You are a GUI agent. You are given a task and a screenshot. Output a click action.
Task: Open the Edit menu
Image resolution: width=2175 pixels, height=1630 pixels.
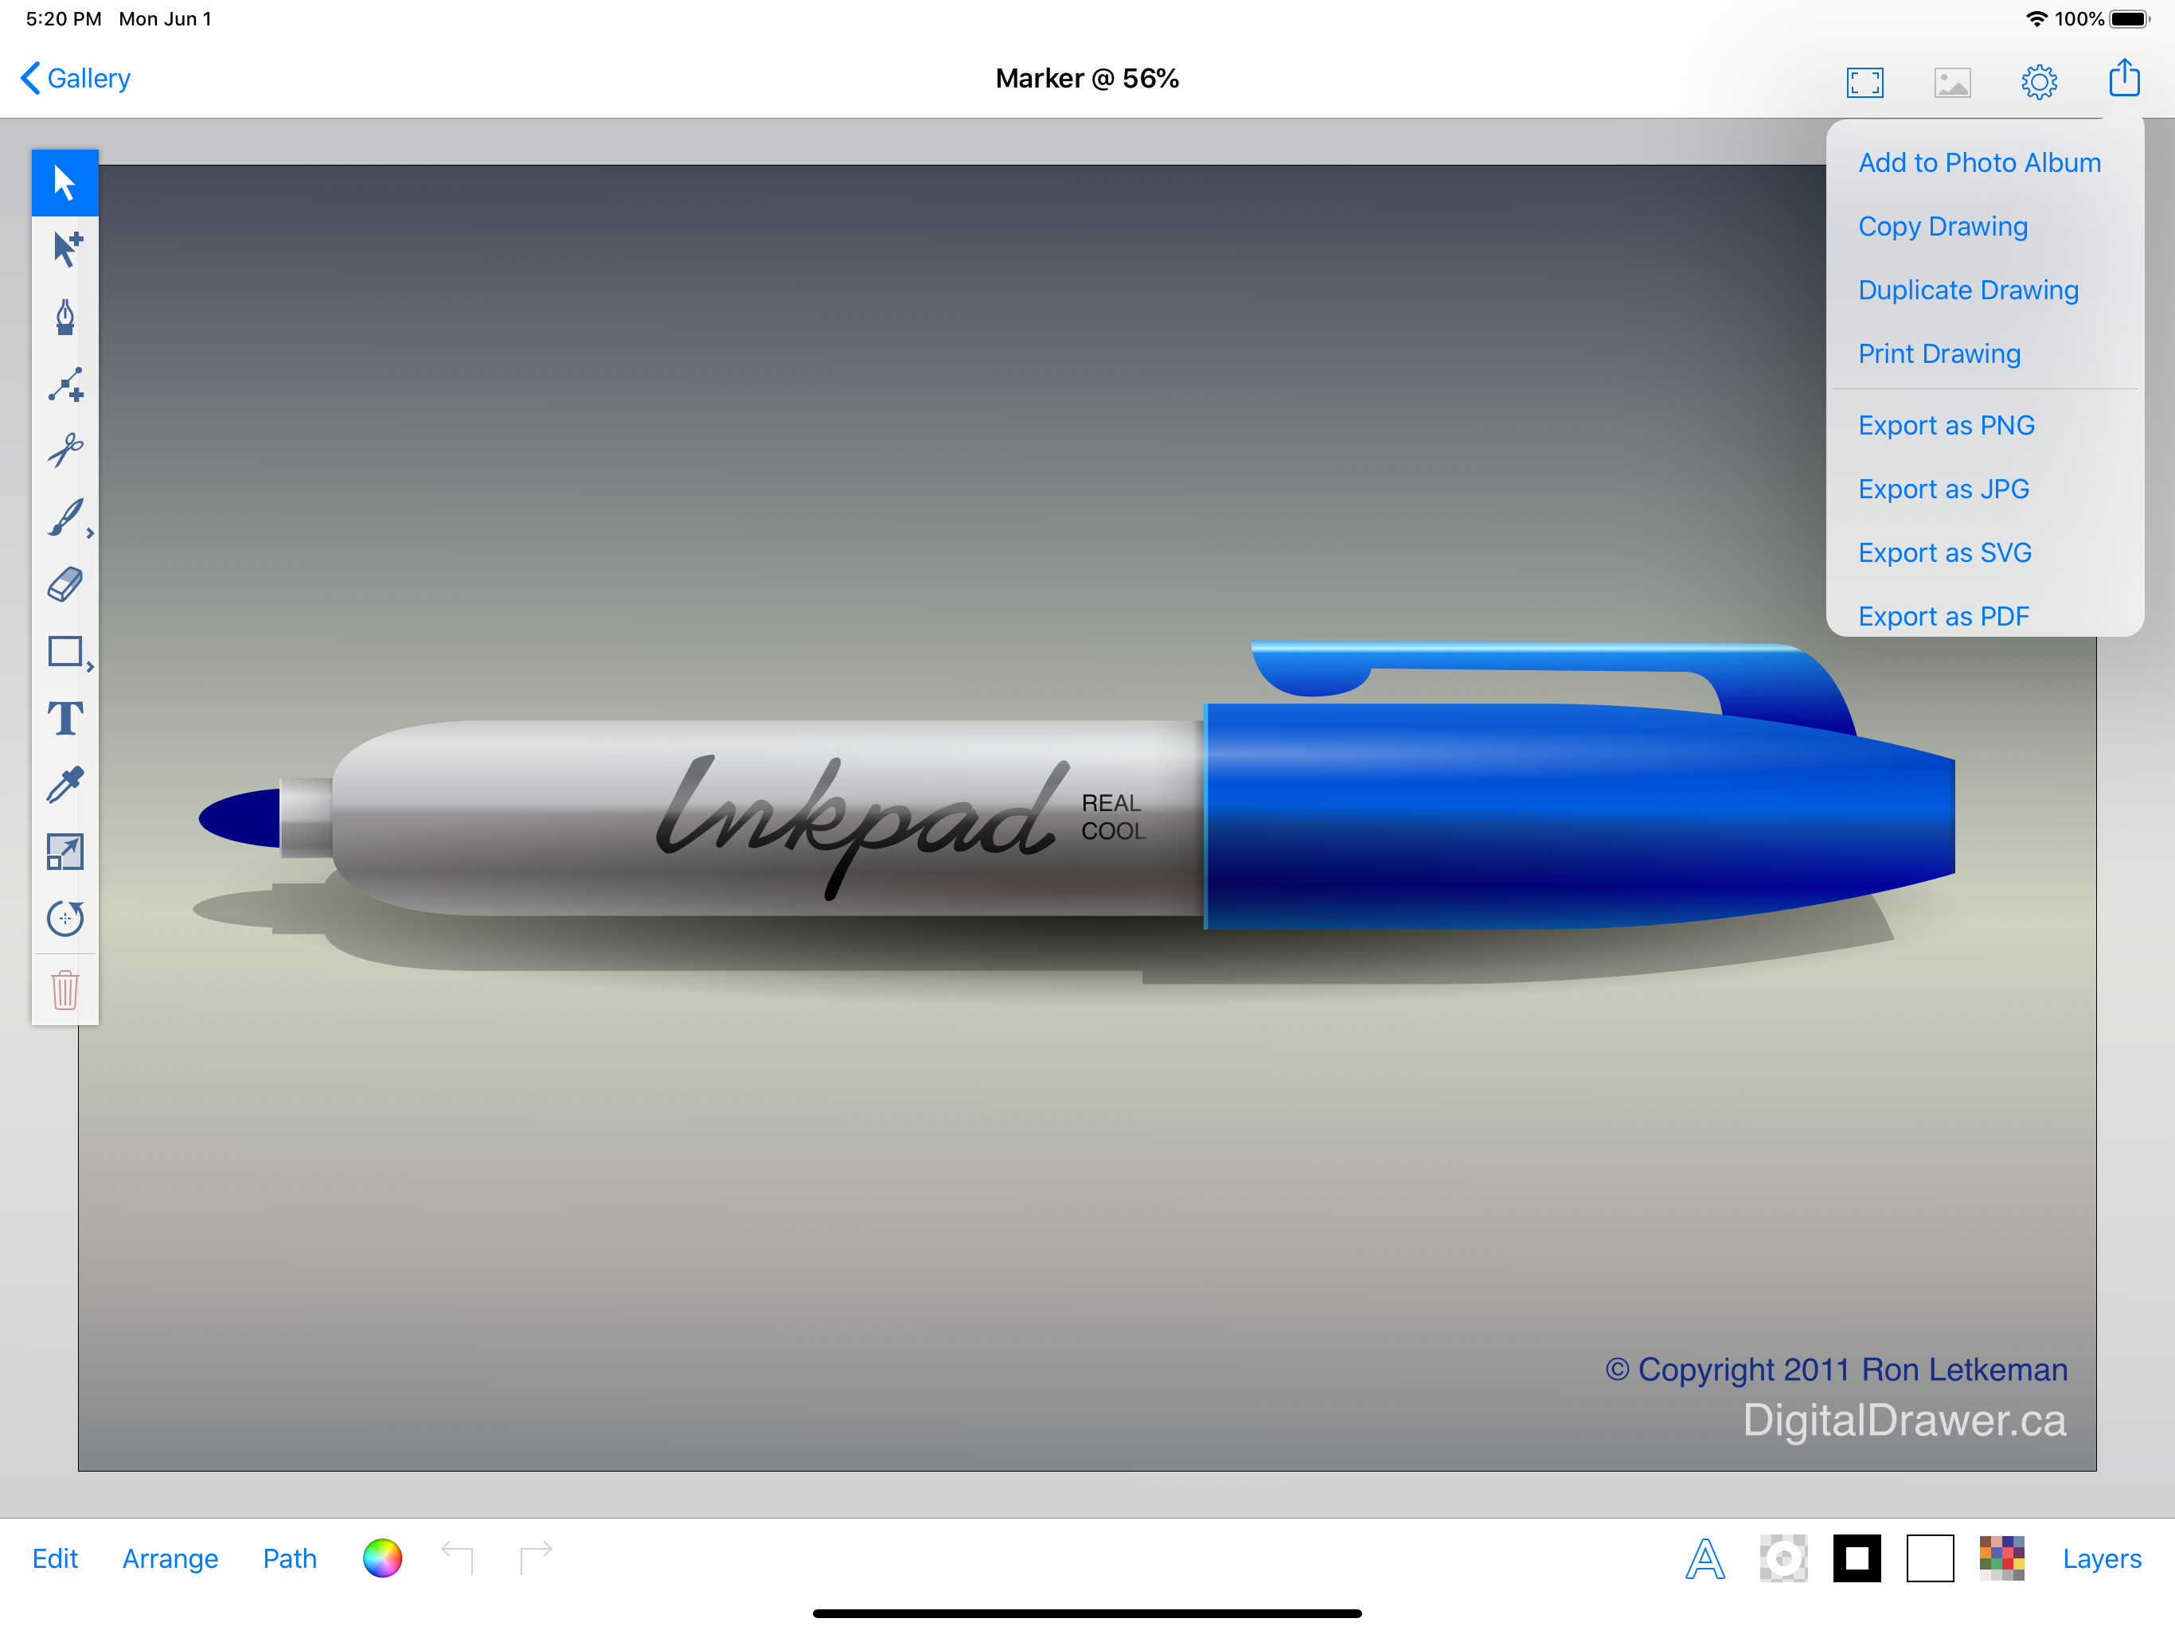click(x=55, y=1559)
